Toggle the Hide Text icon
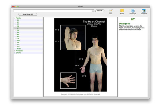 coord(144,11)
